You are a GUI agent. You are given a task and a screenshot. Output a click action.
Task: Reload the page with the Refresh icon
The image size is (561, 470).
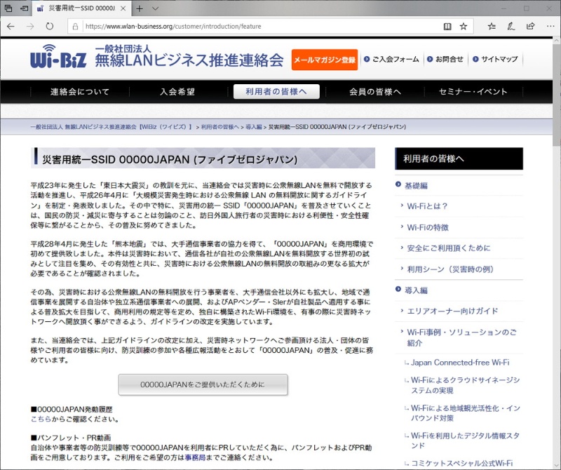[x=50, y=26]
